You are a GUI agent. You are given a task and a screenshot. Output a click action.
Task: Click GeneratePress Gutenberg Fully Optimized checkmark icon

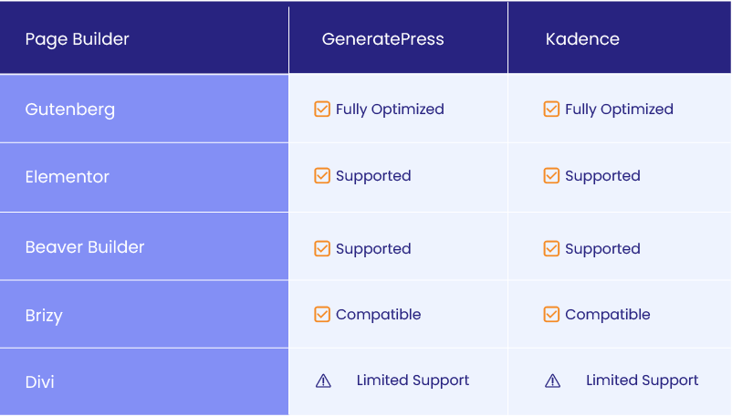[322, 109]
